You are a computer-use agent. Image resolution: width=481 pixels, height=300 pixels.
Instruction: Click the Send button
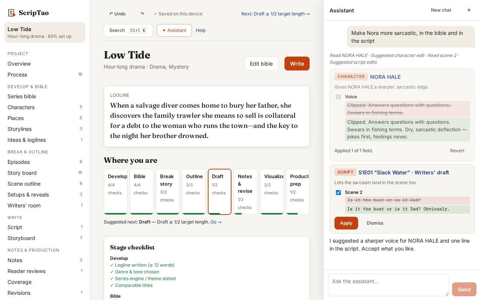point(464,289)
